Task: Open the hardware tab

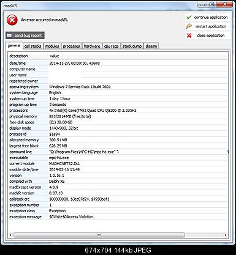Action: pos(92,46)
